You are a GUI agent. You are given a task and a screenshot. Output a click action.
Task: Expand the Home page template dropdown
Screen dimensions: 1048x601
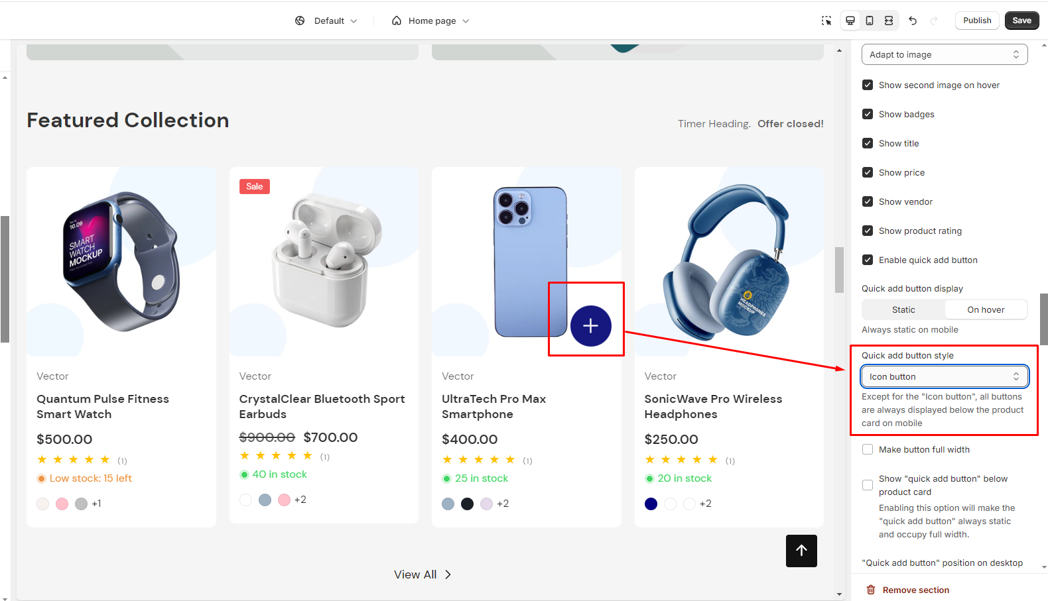431,21
